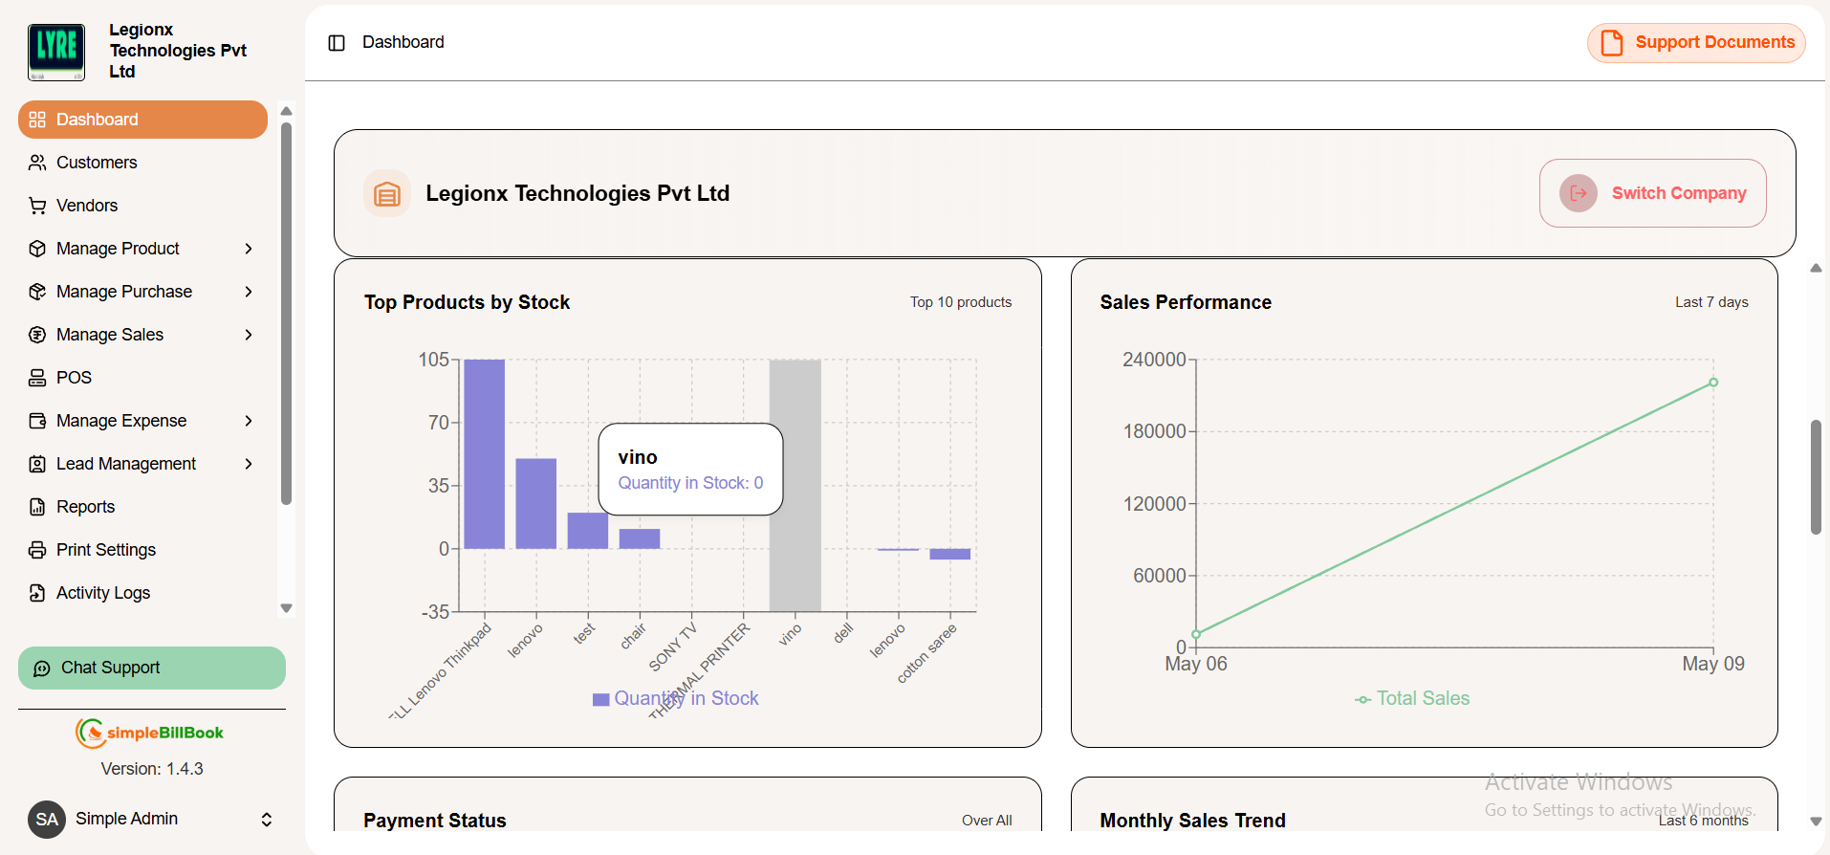
Task: Click the Manage Purchase package icon
Action: (x=37, y=292)
